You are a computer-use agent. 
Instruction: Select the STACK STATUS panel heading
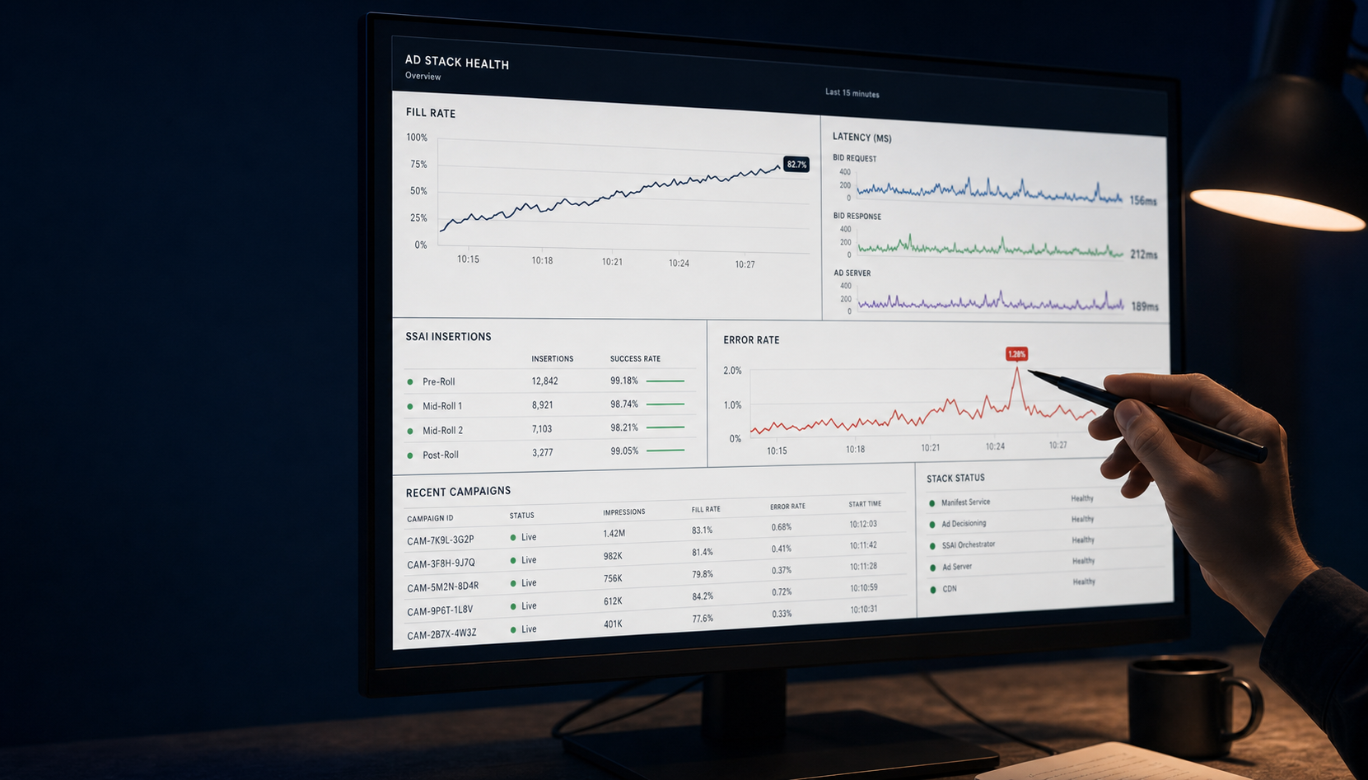[x=955, y=478]
